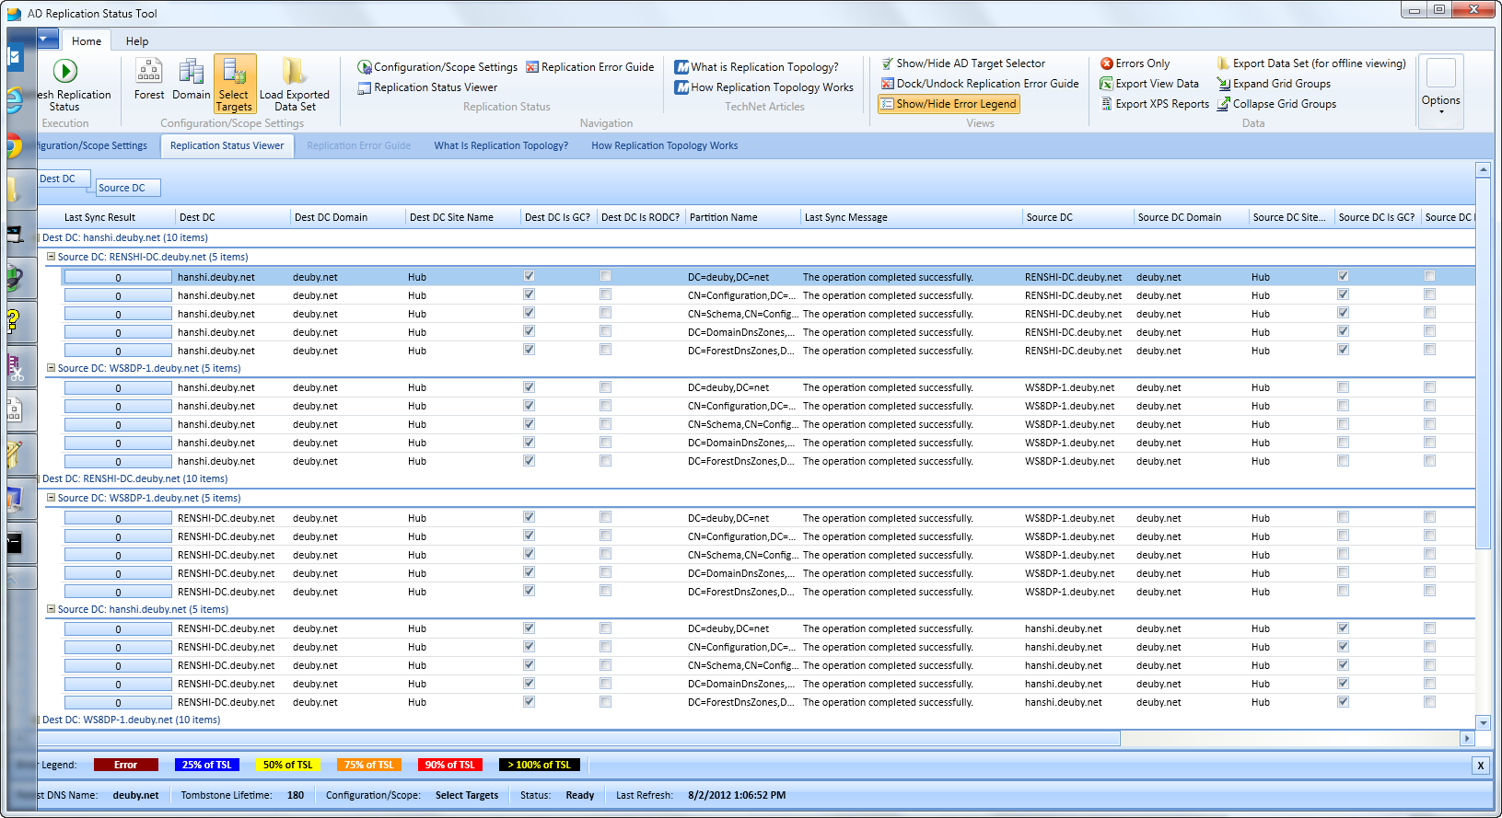Screen dimensions: 1502x818
Task: Click the 50% of TSL legend swatch
Action: (x=288, y=765)
